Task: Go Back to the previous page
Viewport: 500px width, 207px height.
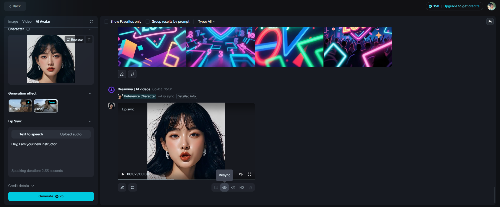Action: click(x=15, y=6)
